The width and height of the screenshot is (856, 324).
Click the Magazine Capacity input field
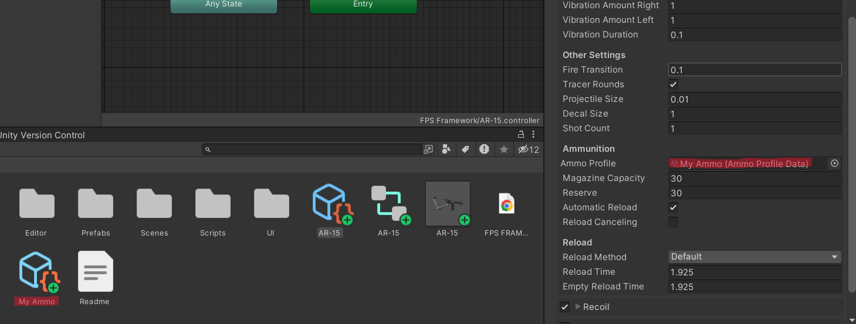(x=755, y=178)
